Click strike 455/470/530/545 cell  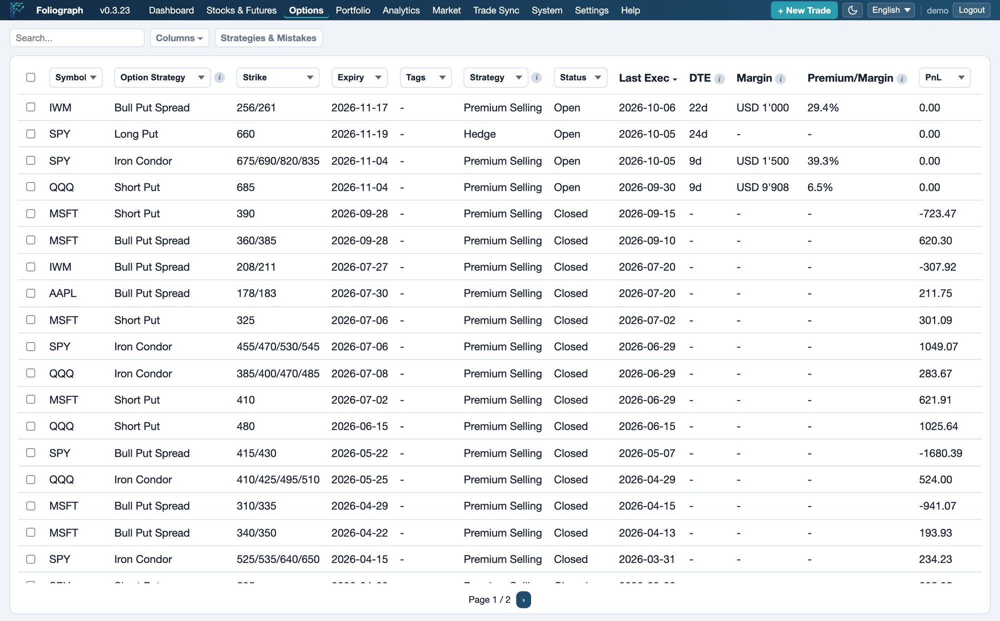tap(278, 347)
